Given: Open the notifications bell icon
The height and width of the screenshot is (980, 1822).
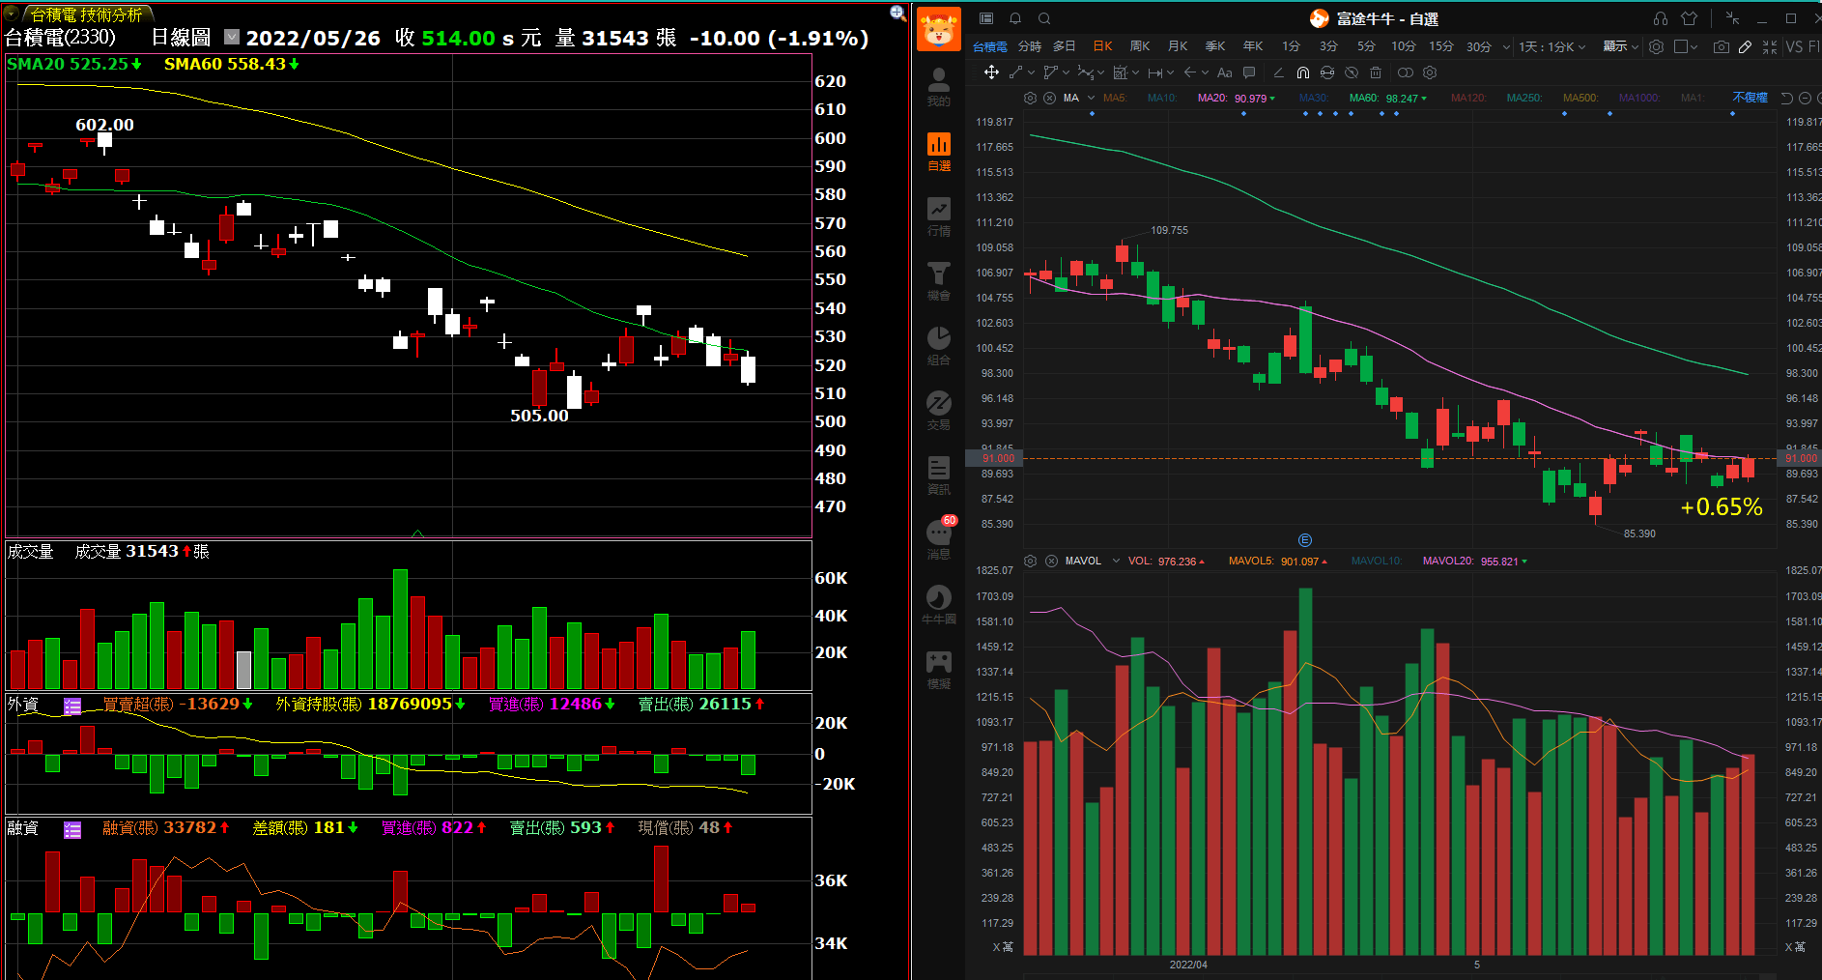Looking at the screenshot, I should (1015, 18).
